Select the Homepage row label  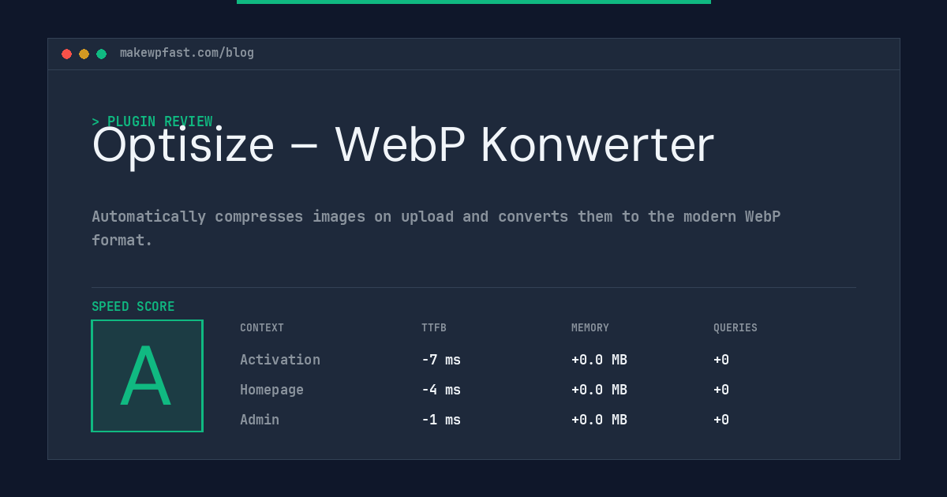(271, 390)
